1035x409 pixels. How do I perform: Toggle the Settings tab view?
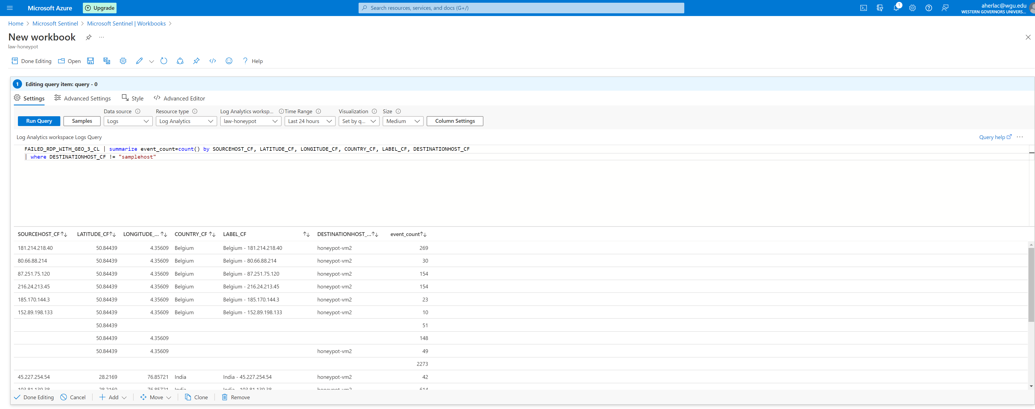[x=29, y=98]
